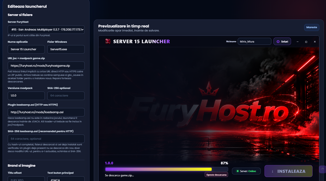Click the INSTALEAZA button
Image resolution: width=326 pixels, height=181 pixels.
[x=289, y=171]
